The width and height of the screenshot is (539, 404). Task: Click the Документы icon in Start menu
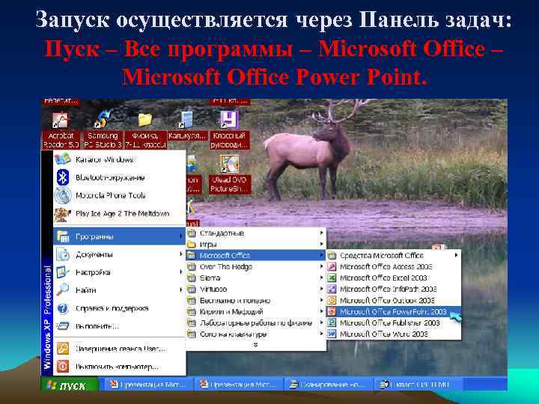click(63, 254)
